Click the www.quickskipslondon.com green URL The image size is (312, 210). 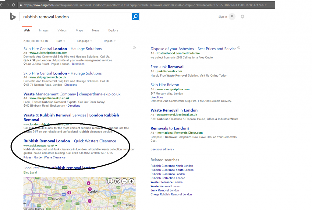point(48,53)
